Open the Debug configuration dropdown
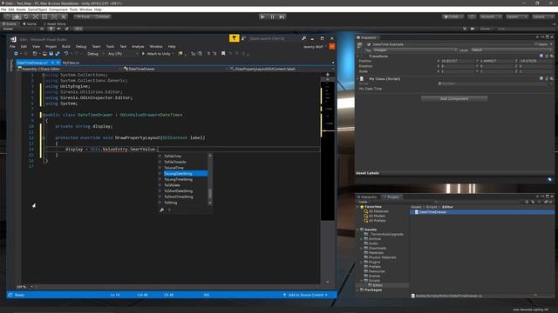Image resolution: width=558 pixels, height=313 pixels. pos(95,54)
